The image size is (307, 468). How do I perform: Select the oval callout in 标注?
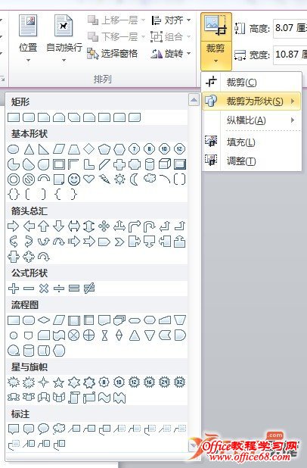tap(44, 429)
